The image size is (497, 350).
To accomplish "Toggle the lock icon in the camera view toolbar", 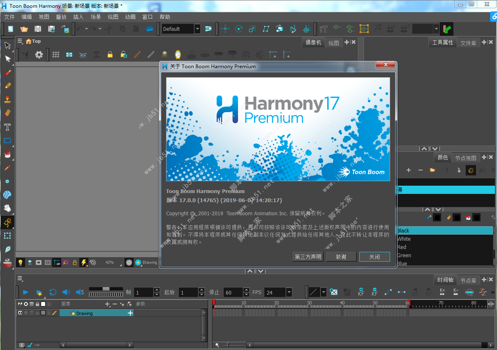I will point(110,54).
